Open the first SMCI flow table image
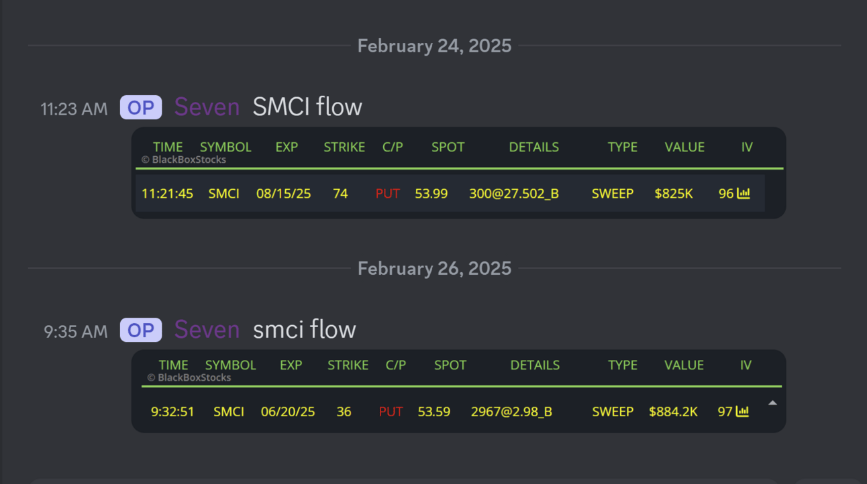The width and height of the screenshot is (867, 484). tap(458, 173)
